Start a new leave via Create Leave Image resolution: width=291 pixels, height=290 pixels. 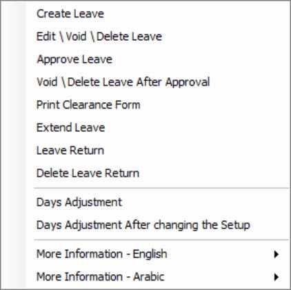pos(157,14)
